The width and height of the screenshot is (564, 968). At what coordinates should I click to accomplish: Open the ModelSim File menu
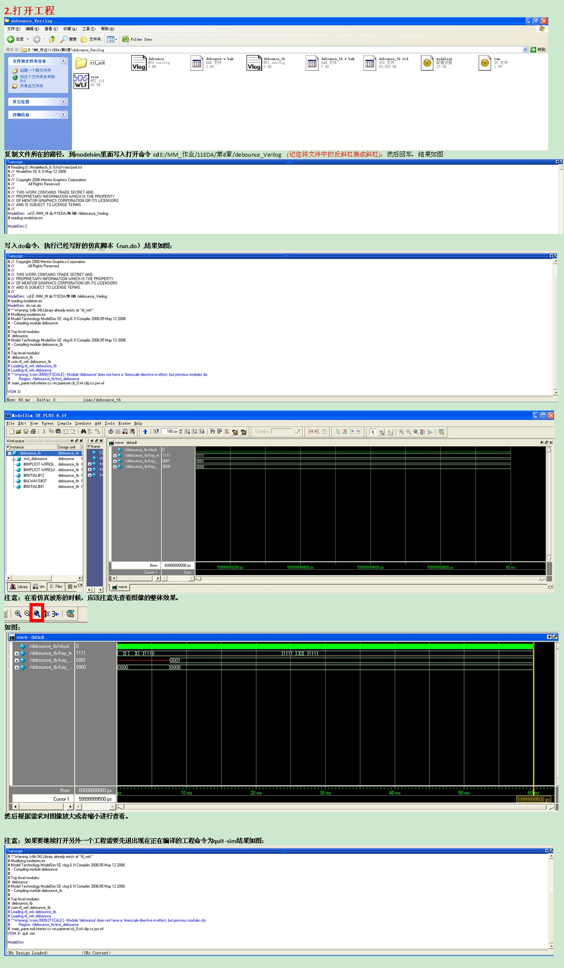point(10,423)
